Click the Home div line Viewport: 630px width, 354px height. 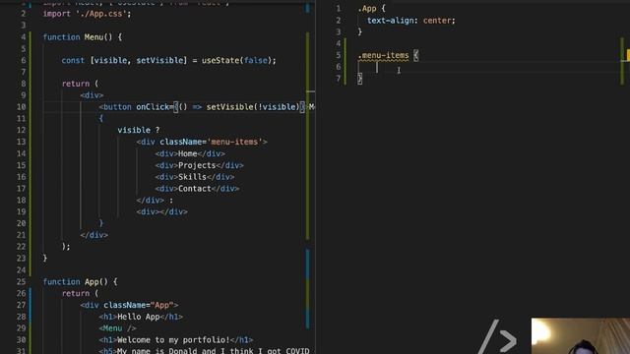(x=190, y=153)
